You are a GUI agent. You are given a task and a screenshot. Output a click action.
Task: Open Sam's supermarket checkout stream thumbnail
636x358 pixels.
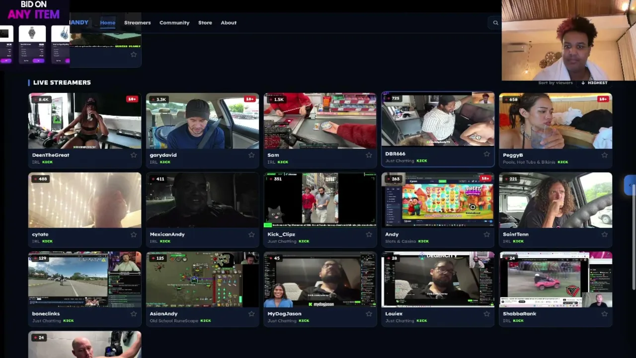pyautogui.click(x=320, y=121)
